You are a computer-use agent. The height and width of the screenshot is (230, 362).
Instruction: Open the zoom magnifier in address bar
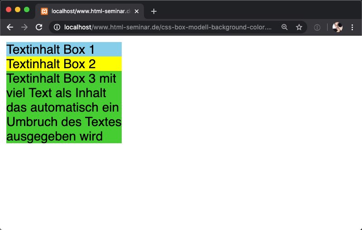285,27
